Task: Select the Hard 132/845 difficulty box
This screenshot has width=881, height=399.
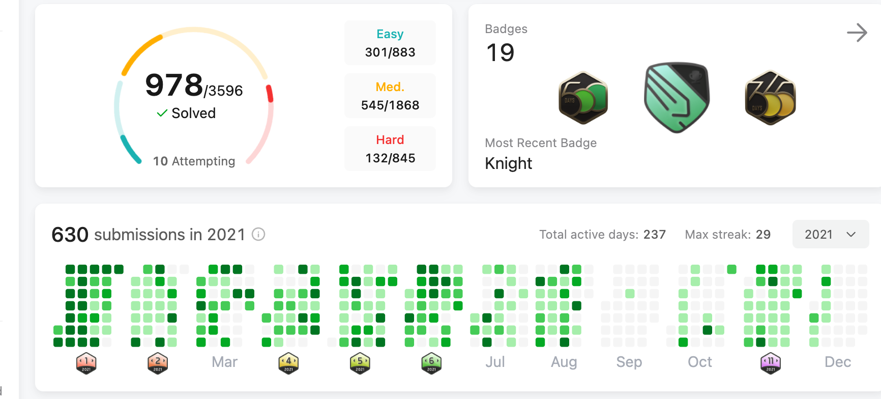Action: [x=390, y=149]
